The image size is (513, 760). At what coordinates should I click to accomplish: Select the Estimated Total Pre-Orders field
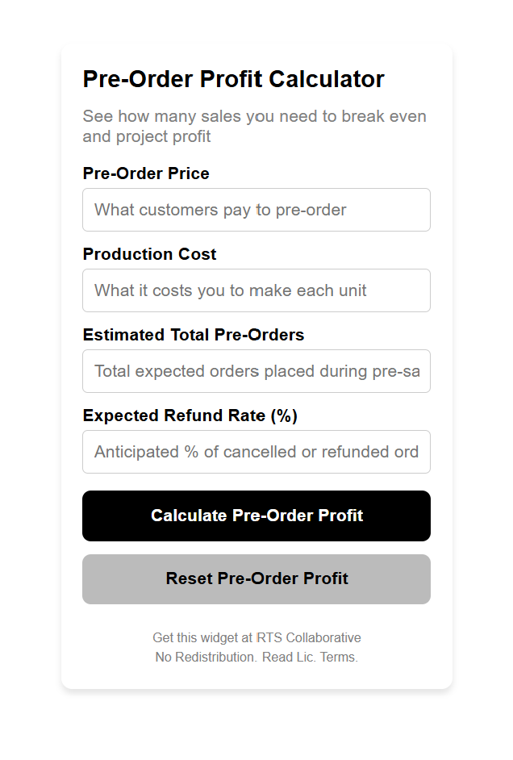(x=256, y=371)
